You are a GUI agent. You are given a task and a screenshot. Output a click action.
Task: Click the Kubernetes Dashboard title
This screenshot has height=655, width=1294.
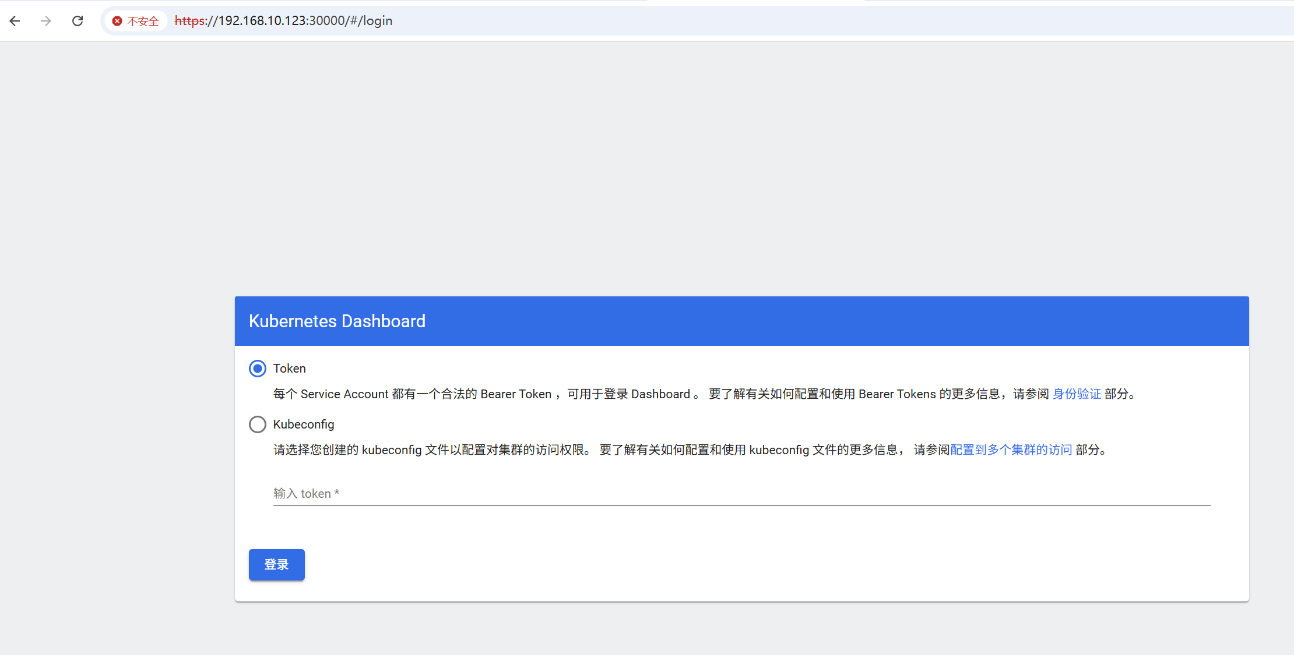(x=337, y=321)
